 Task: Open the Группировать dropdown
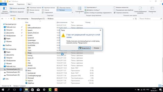coord(91,7)
